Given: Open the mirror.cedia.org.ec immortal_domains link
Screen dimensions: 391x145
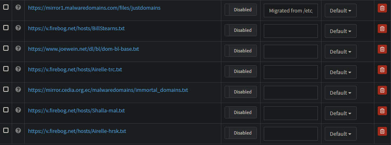Looking at the screenshot, I should [108, 90].
